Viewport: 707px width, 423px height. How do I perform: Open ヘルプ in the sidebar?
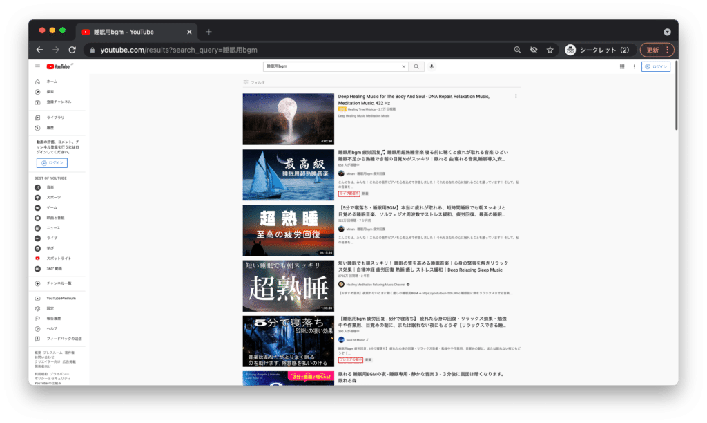(x=52, y=328)
